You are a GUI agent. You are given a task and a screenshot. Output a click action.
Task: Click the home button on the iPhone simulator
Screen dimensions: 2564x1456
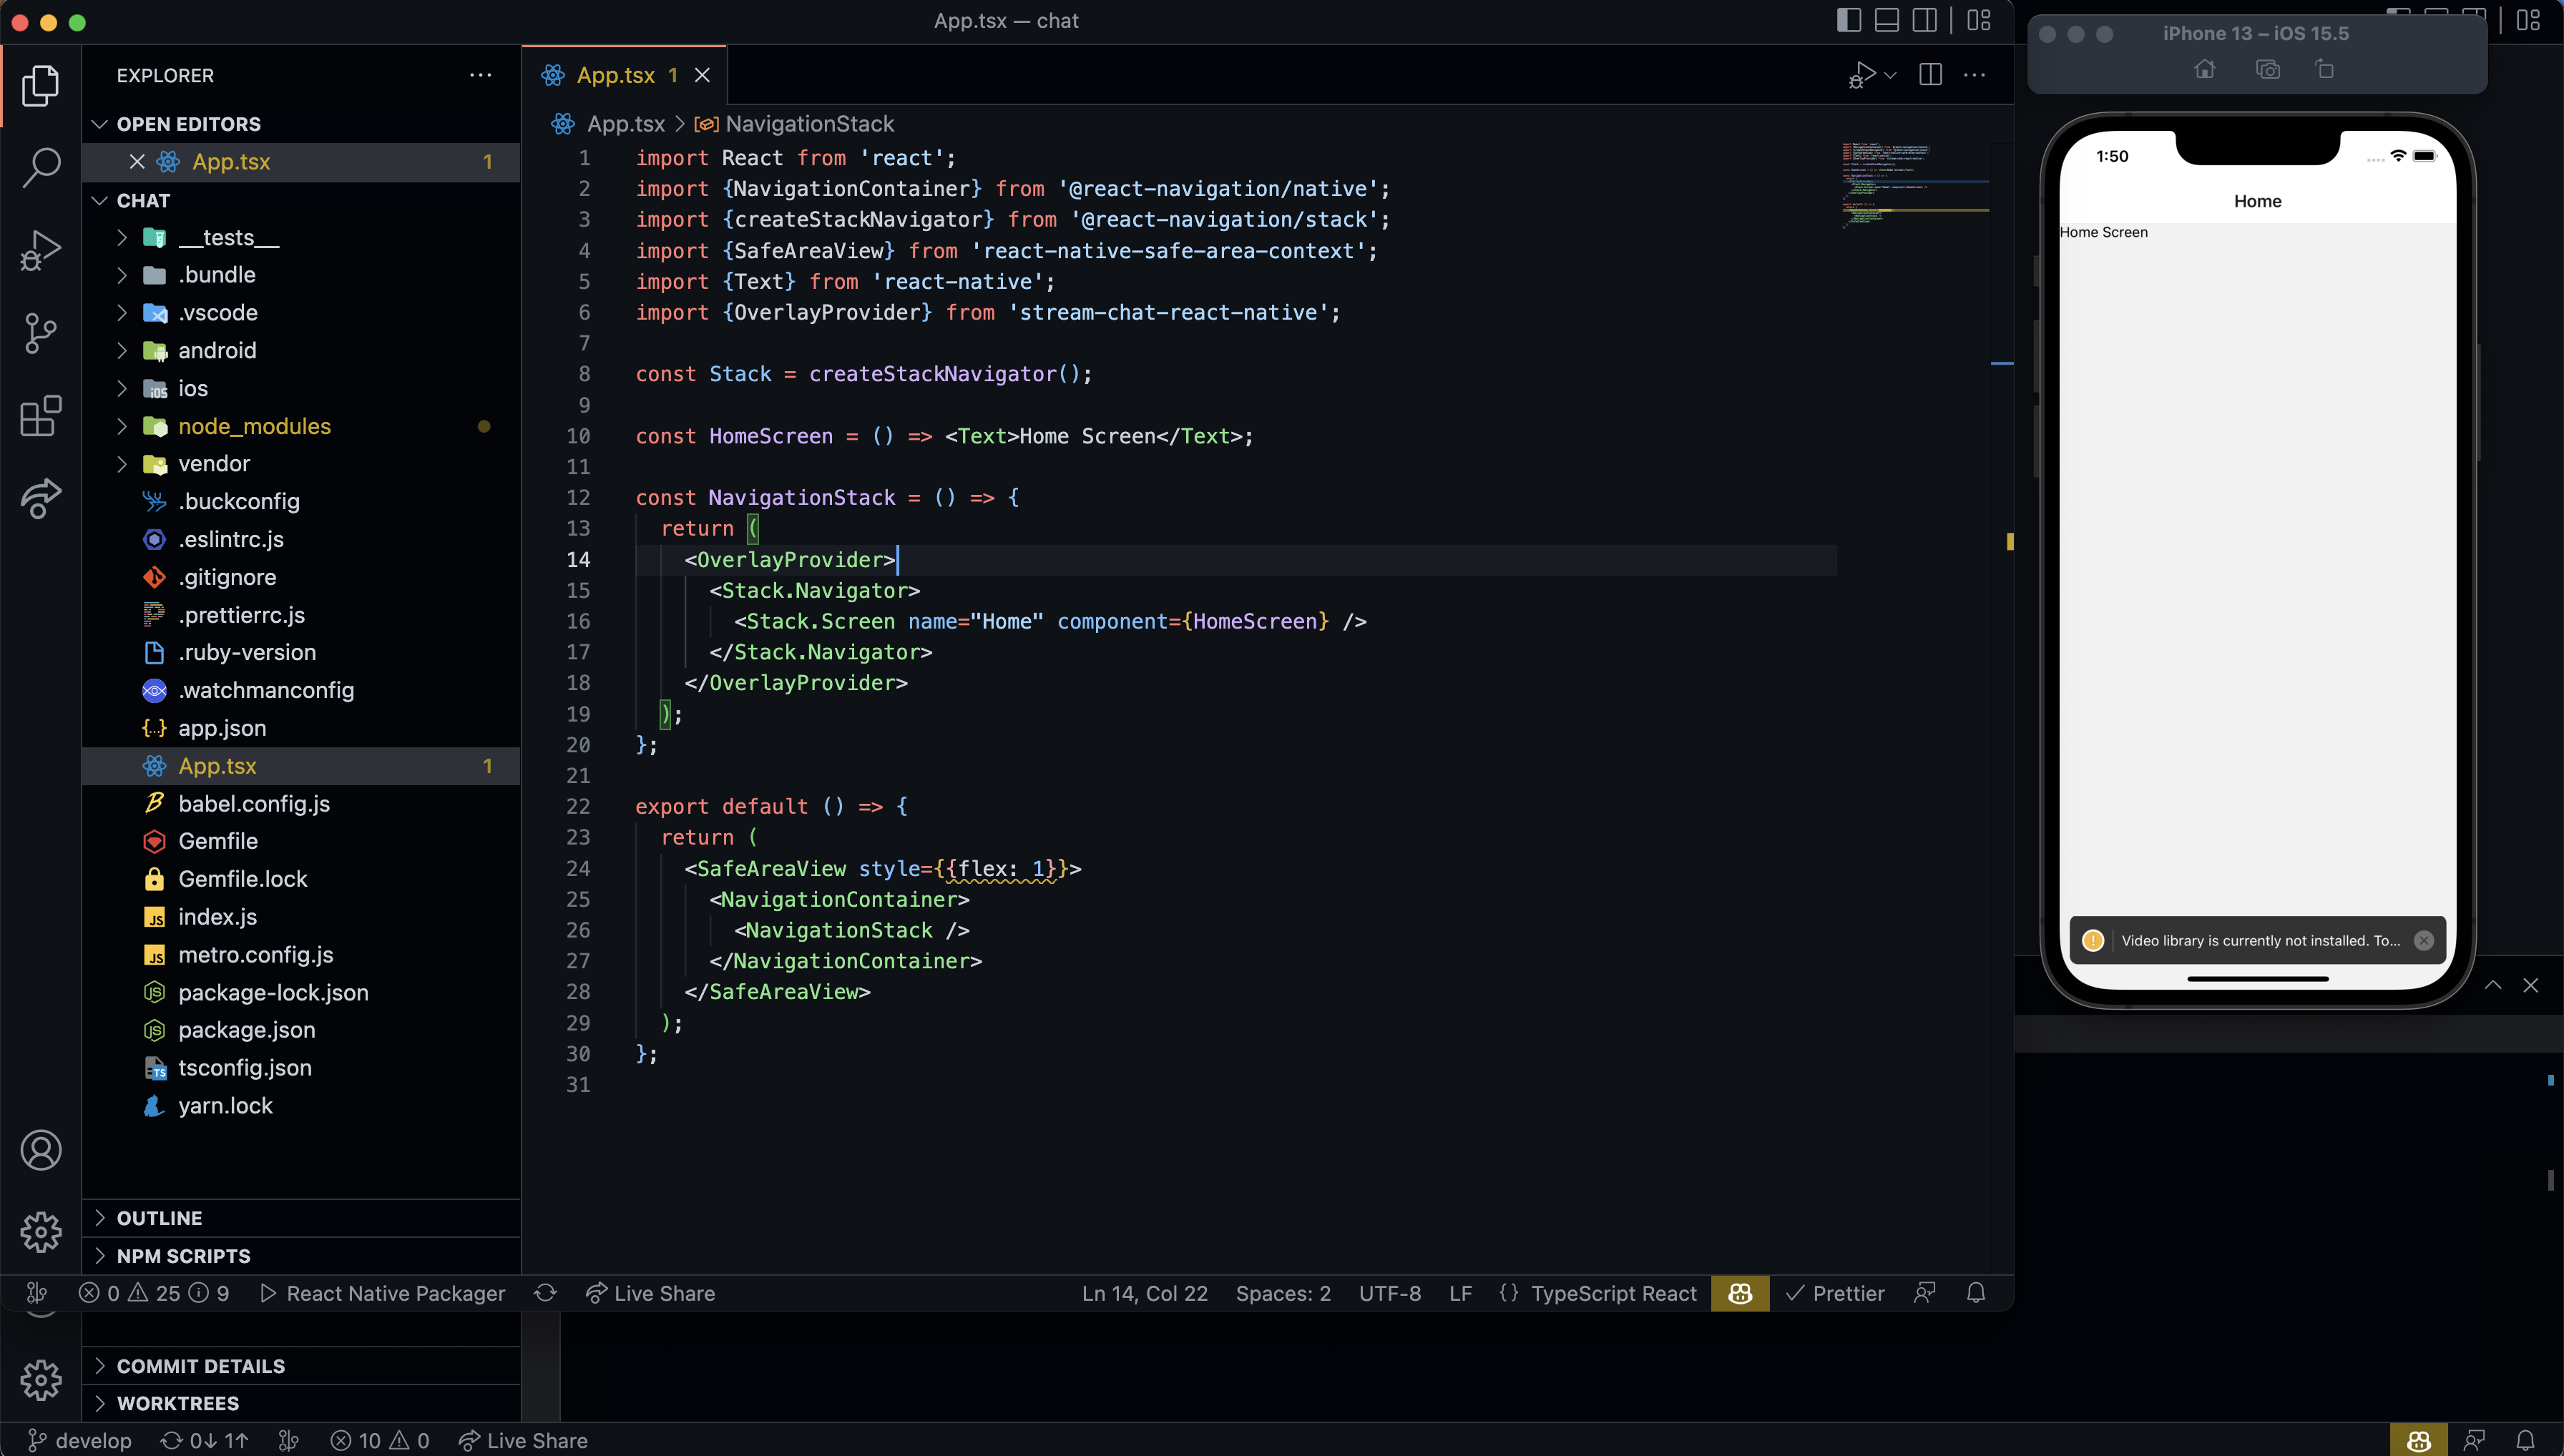coord(2205,69)
